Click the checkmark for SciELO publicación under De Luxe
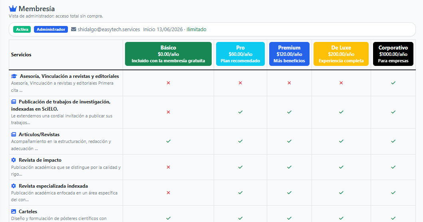Screen dimensions: 423x222 [341, 112]
